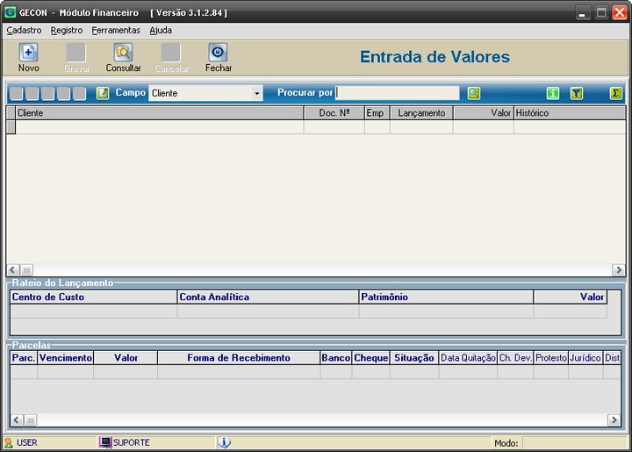Open the Cadastro menu

tap(24, 30)
